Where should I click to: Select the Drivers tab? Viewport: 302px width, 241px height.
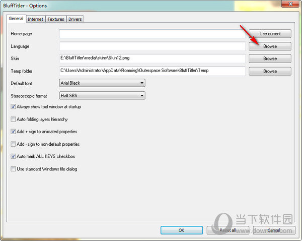(x=74, y=19)
